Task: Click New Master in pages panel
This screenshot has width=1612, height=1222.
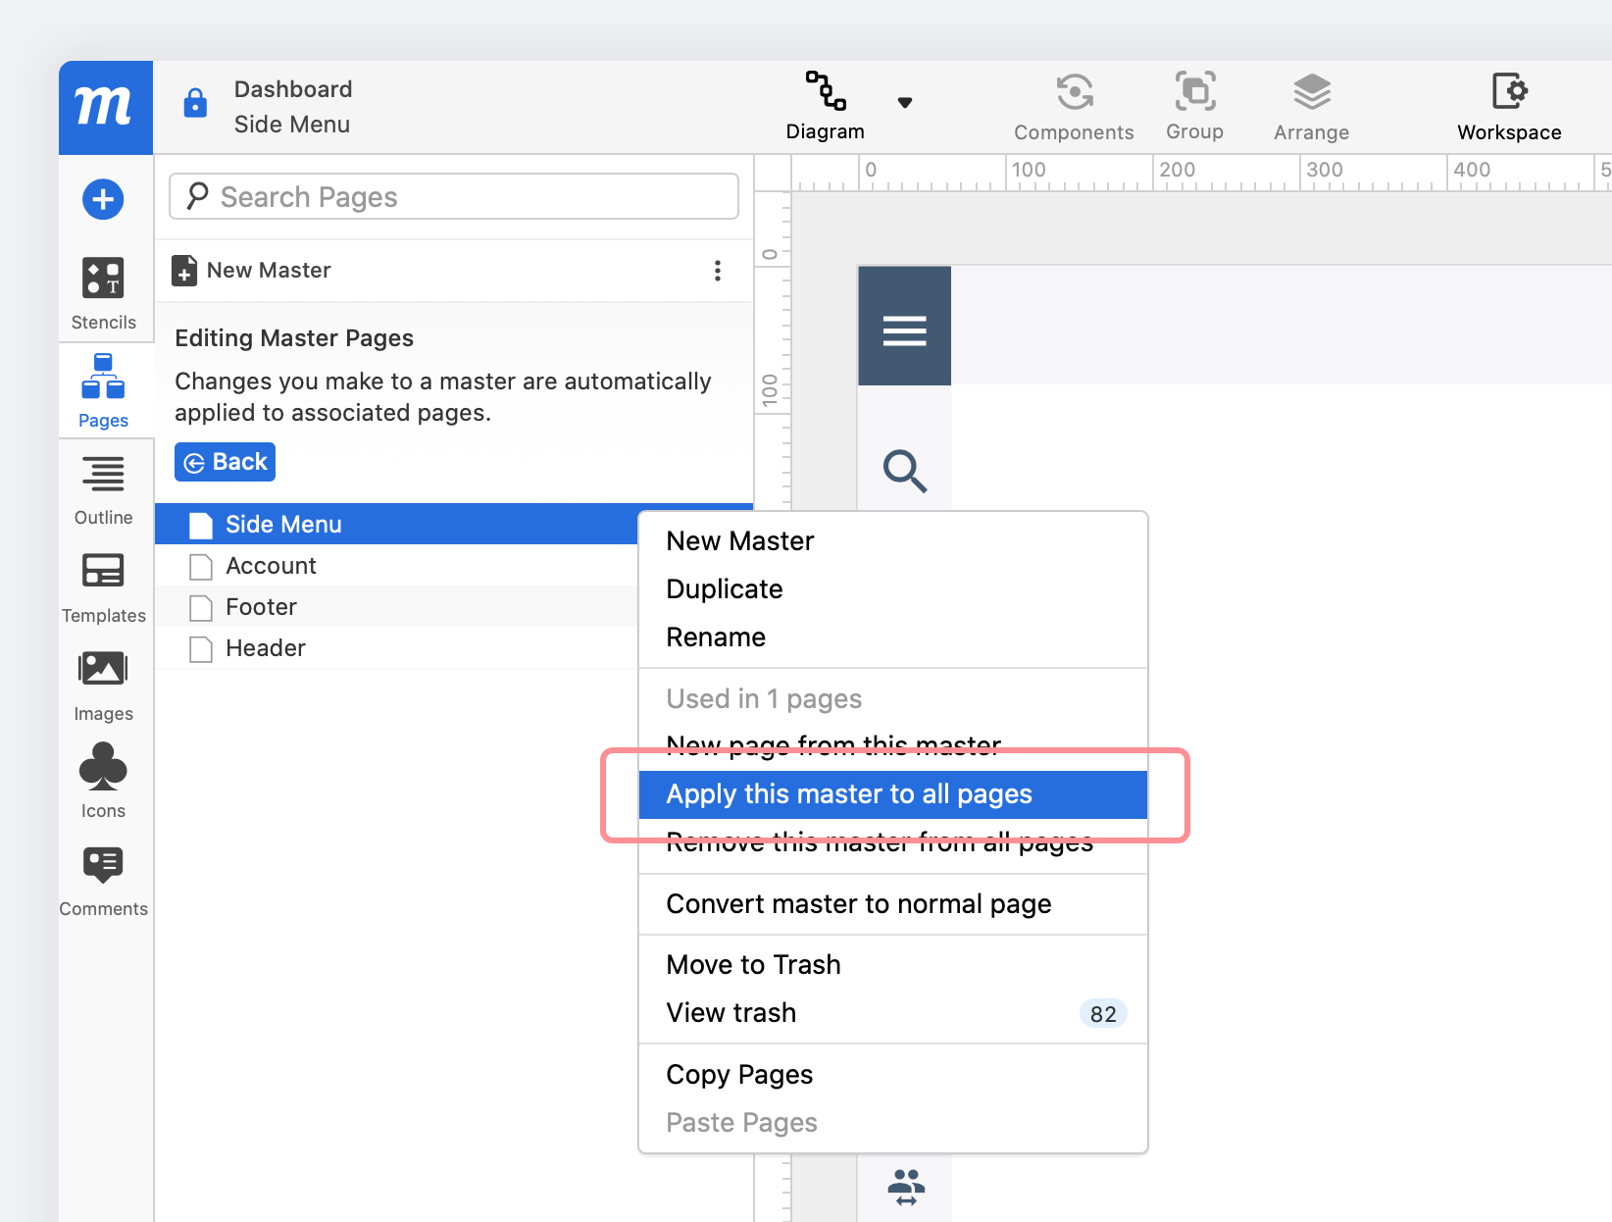Action: 268,271
